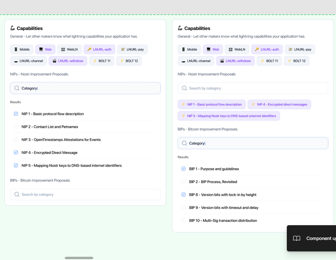The height and width of the screenshot is (260, 336).
Task: Toggle the WebLN chip in left Capabilities card
Action: pos(69,50)
